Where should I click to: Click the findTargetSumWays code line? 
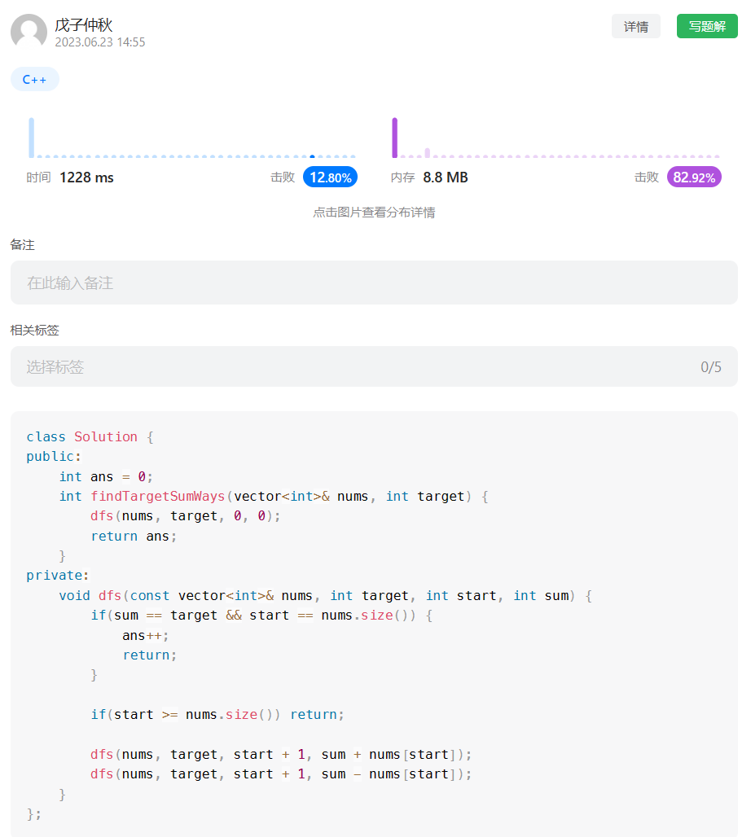point(274,497)
